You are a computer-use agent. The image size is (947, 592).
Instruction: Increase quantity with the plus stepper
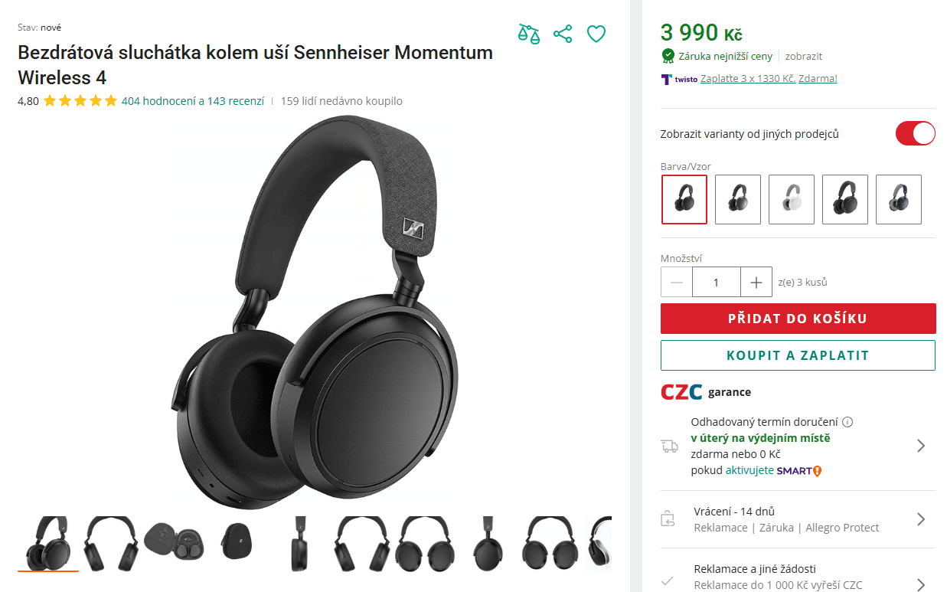tap(756, 282)
